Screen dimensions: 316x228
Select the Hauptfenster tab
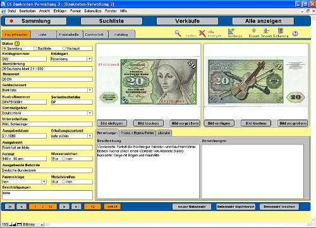tap(16, 35)
